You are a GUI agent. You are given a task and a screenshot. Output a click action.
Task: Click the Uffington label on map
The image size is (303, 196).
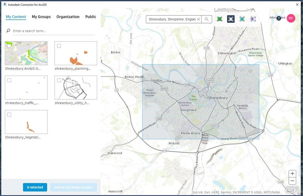point(285,64)
